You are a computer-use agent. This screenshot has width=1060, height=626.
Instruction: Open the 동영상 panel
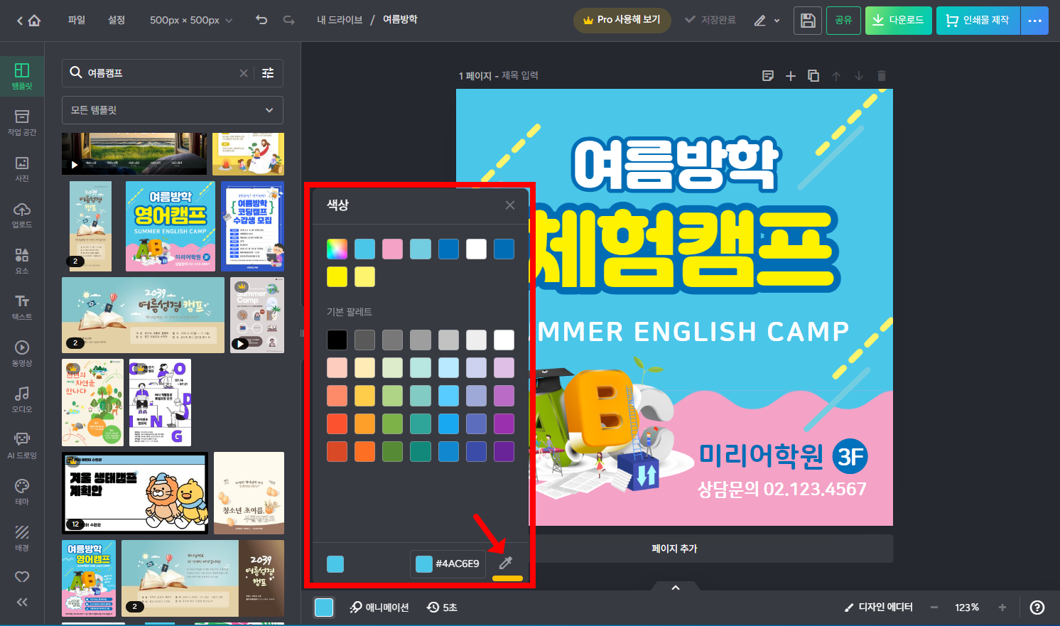pos(21,352)
